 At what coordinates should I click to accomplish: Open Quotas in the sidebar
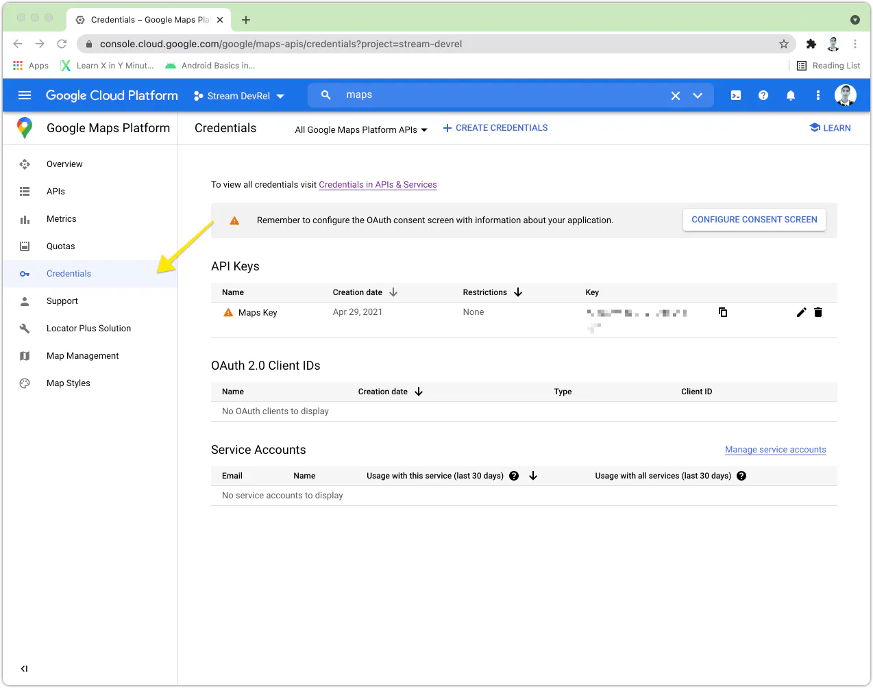[x=61, y=246]
